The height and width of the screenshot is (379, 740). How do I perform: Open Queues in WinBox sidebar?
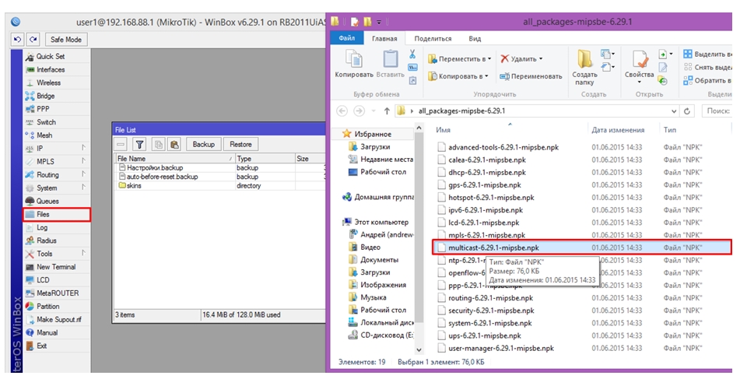57,201
